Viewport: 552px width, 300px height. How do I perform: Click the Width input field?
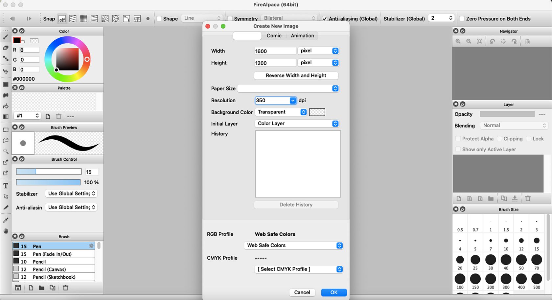click(x=275, y=51)
